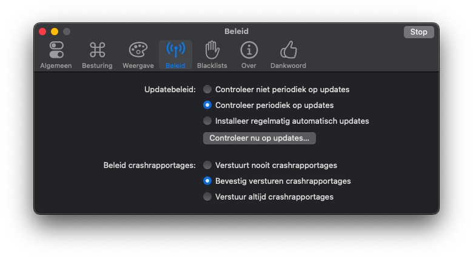
Task: Open the Algemeen settings pane icon
Action: (56, 50)
